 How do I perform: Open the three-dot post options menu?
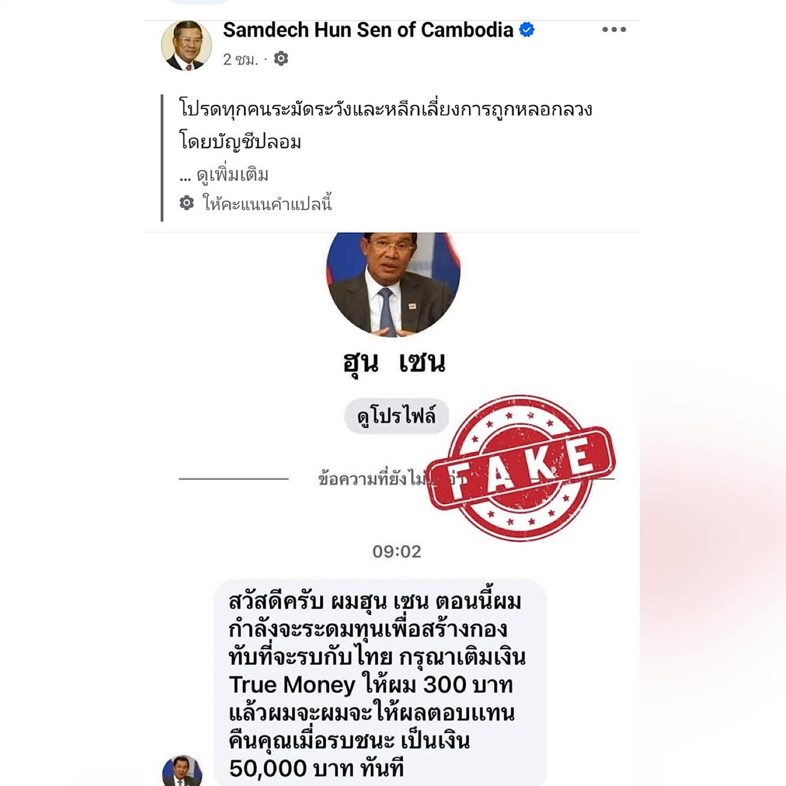(614, 29)
